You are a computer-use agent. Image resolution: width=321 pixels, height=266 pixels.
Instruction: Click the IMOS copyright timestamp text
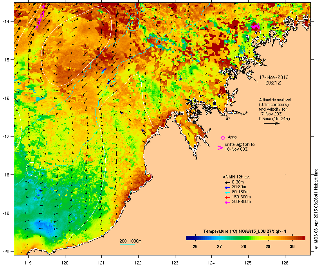(x=316, y=209)
